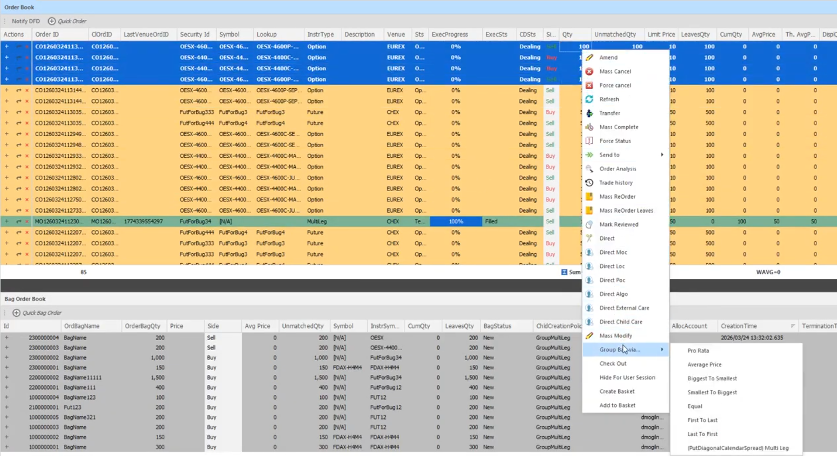This screenshot has width=837, height=456.
Task: Click the 100% ExecProgress bar of MultiLeg order
Action: pos(456,221)
